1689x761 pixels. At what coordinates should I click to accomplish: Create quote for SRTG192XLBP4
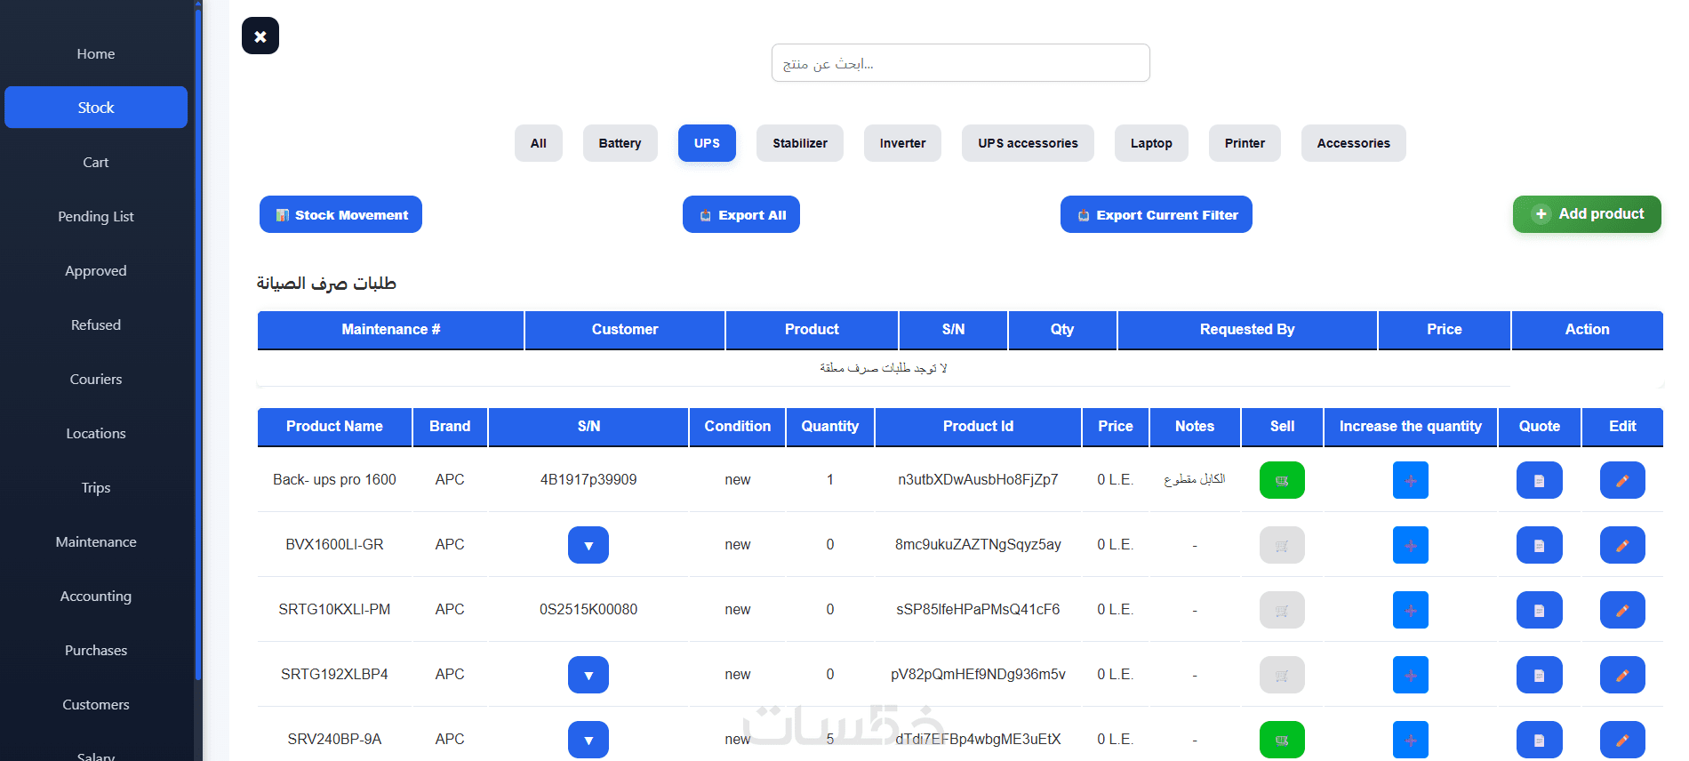[1540, 675]
